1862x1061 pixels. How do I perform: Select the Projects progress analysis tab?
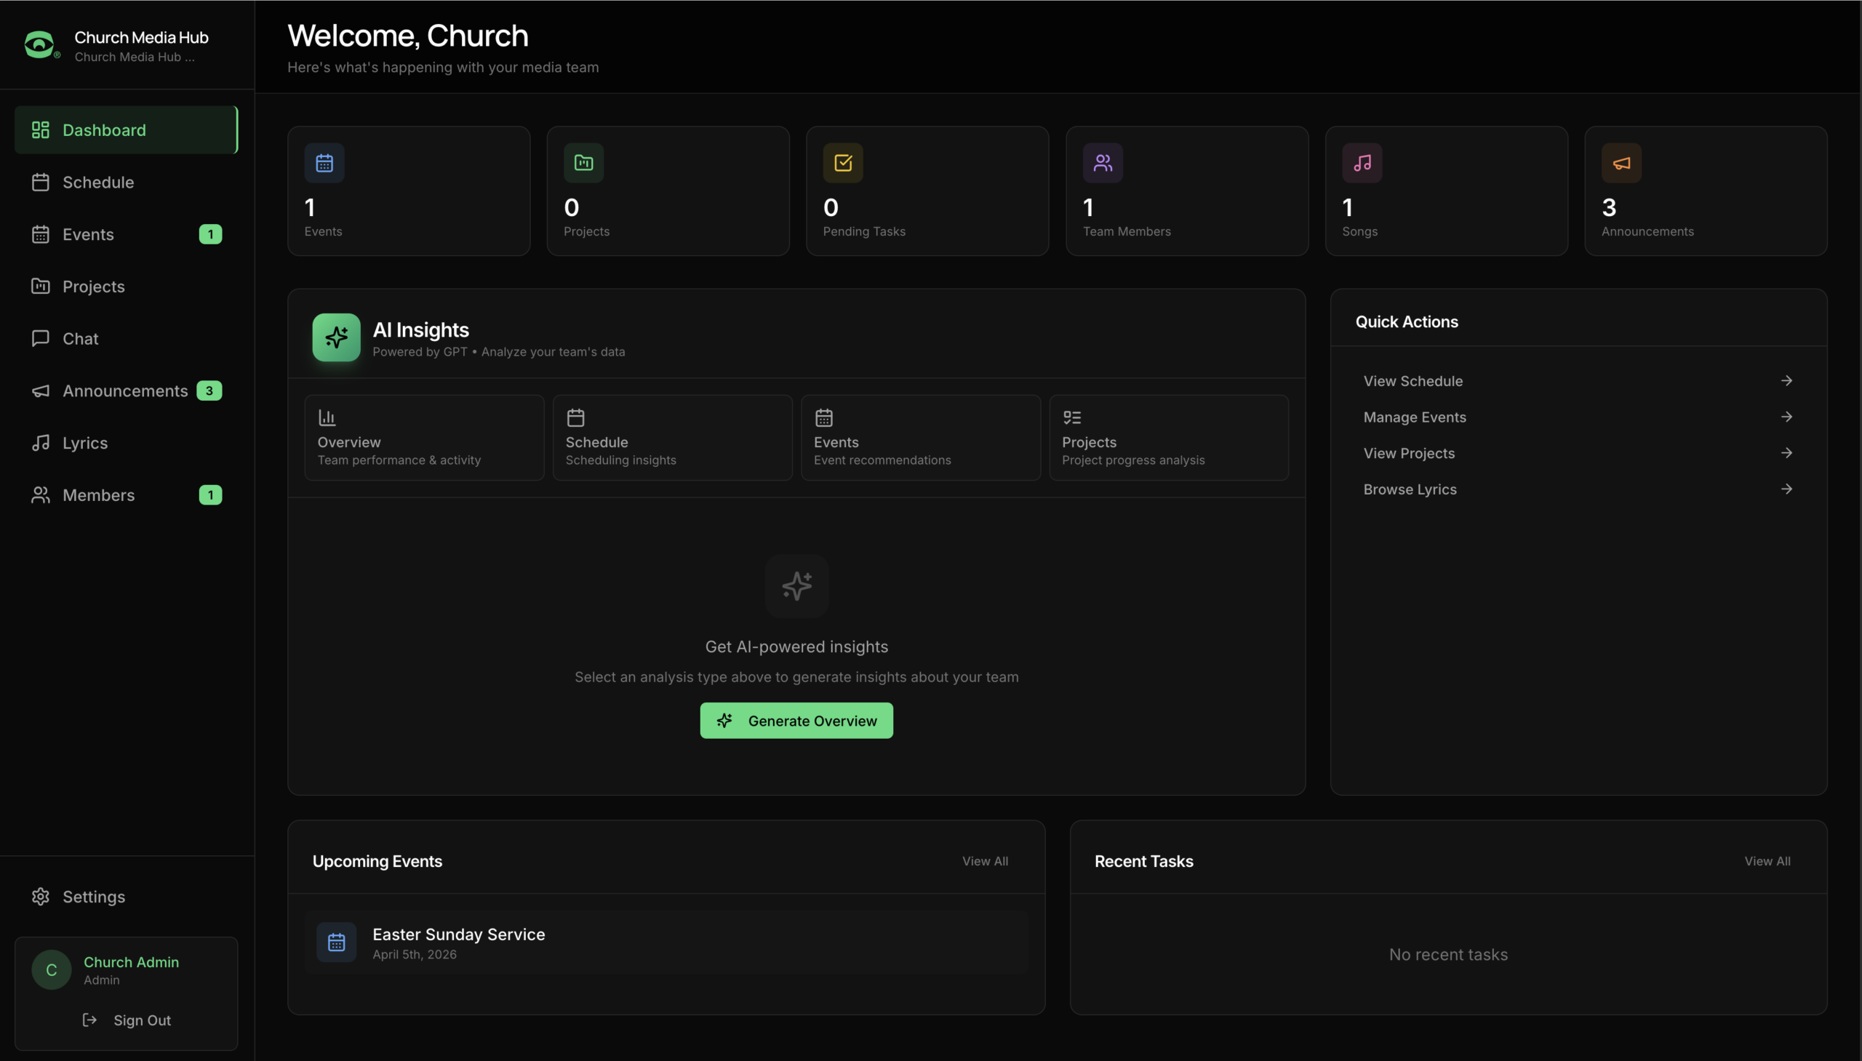(1169, 437)
